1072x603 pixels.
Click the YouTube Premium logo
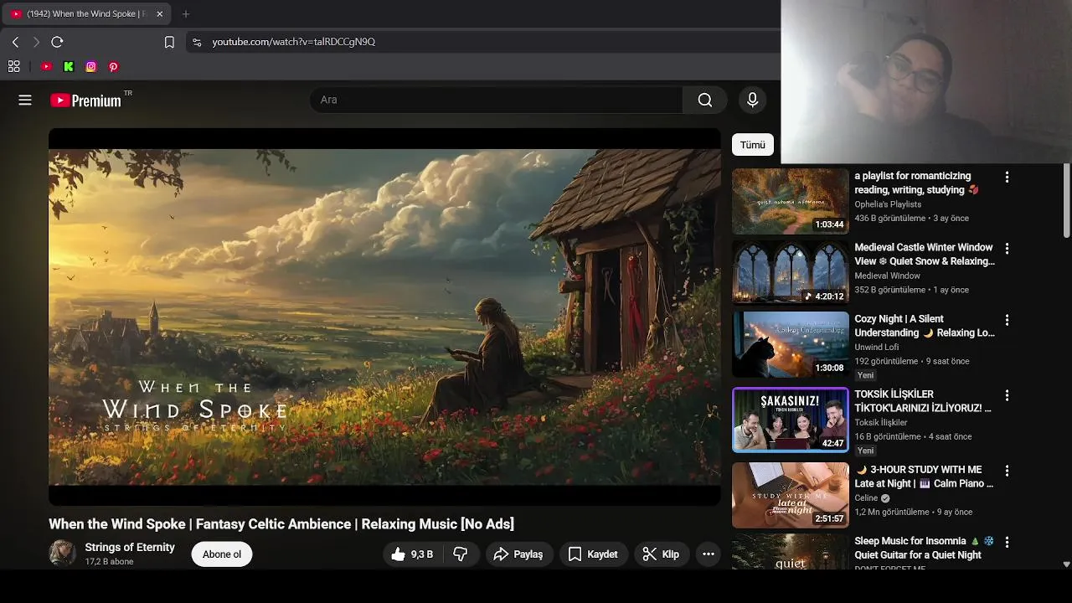(85, 100)
